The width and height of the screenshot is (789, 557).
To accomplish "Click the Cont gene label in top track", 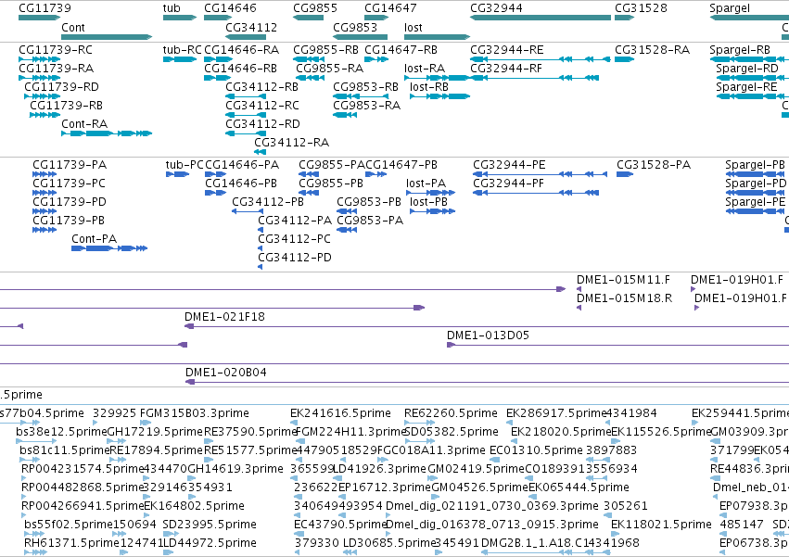I will (x=73, y=28).
